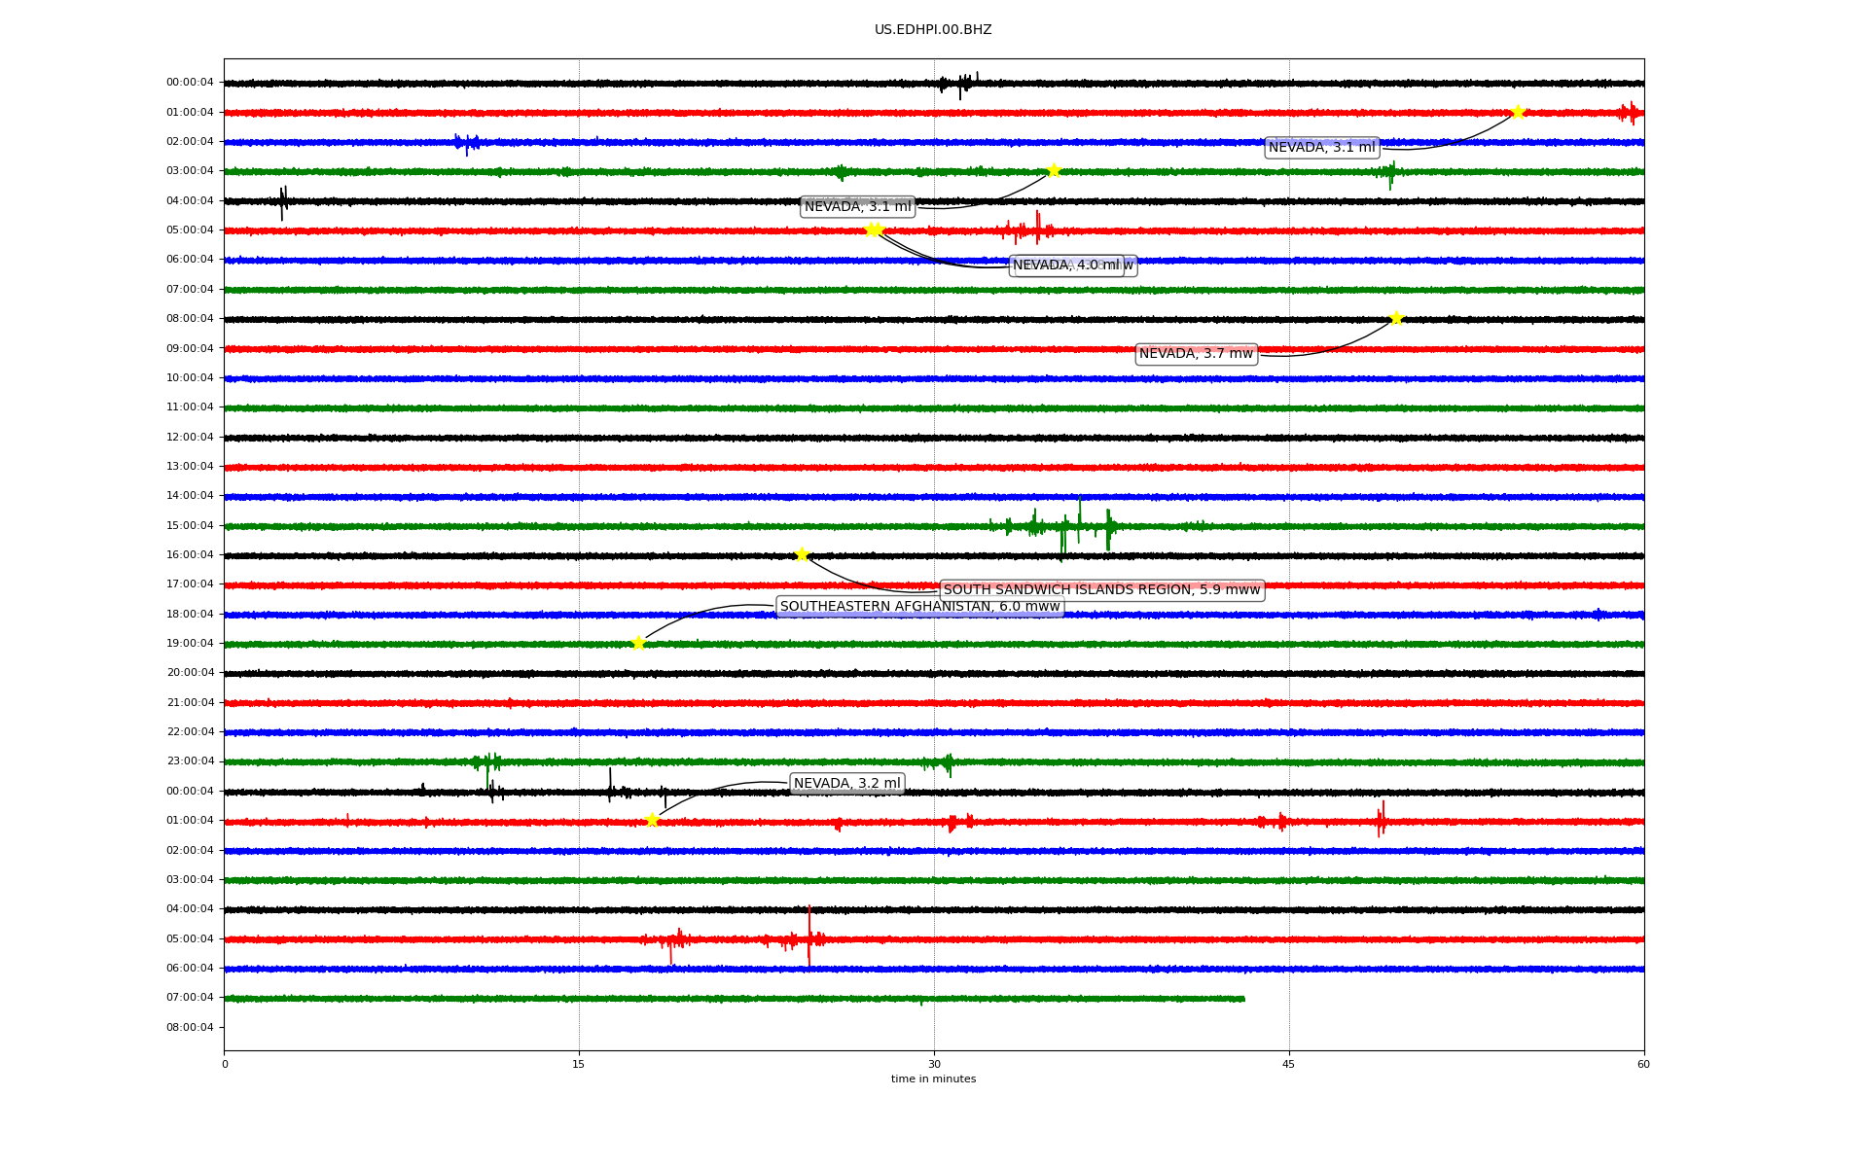Click the NEVADA, 3.7 mw annotation box

coord(1196,354)
